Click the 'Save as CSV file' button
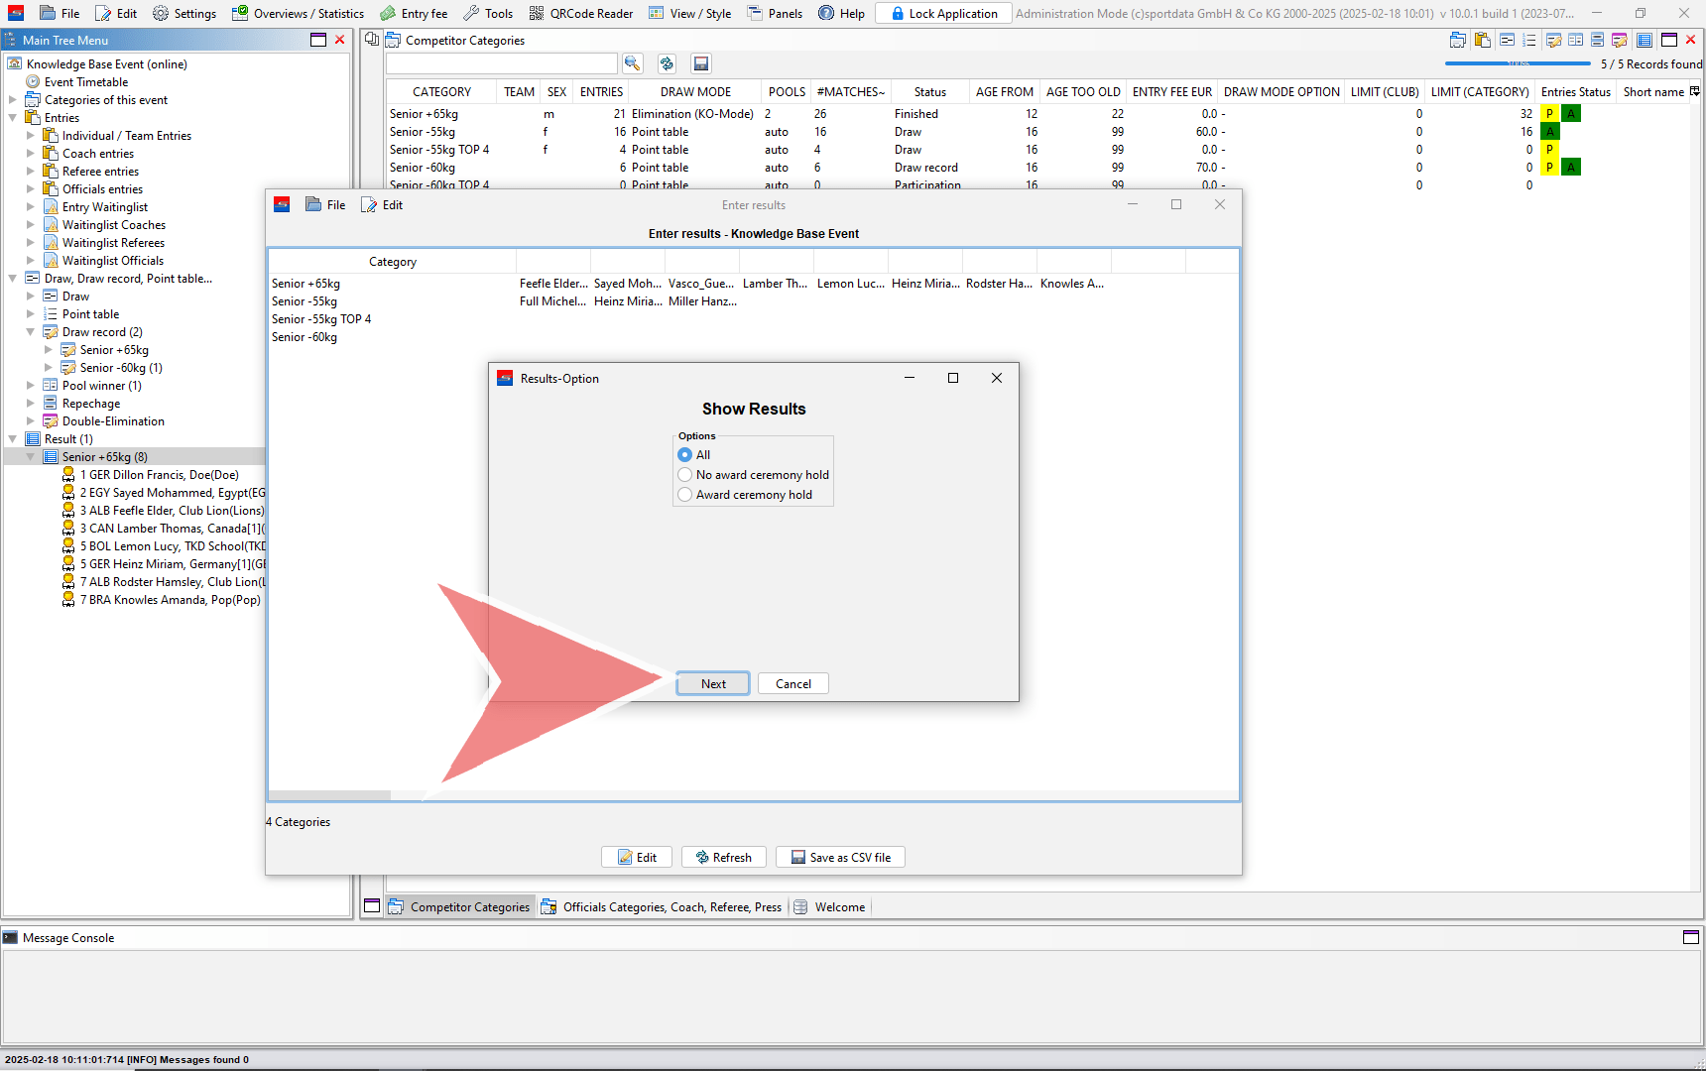The image size is (1706, 1071). pyautogui.click(x=840, y=857)
